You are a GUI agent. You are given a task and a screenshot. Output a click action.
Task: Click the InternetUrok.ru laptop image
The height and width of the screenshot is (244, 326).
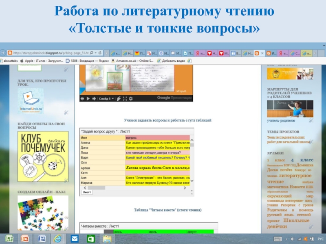[x=31, y=101]
